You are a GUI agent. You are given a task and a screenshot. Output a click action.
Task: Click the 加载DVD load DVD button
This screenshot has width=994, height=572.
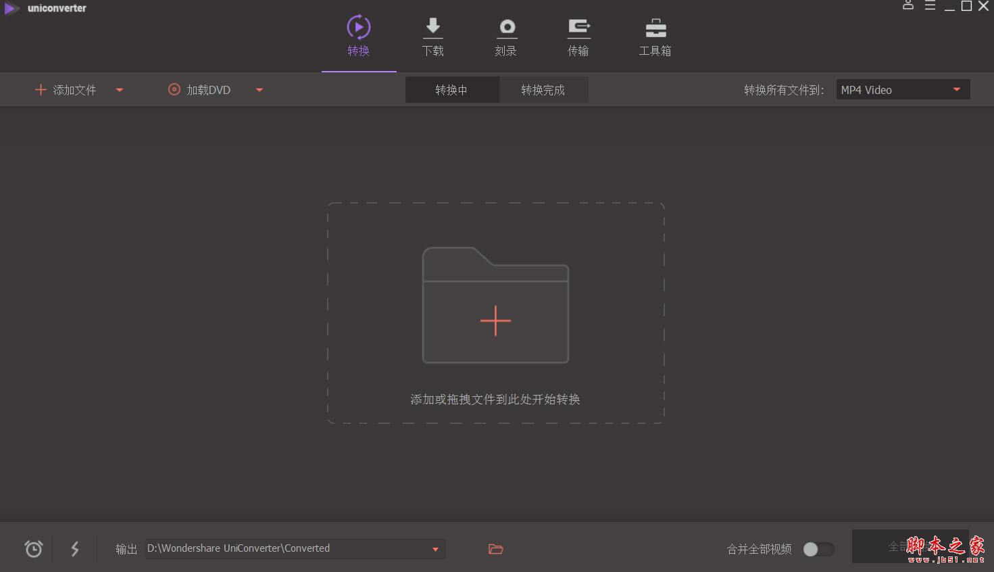point(199,89)
